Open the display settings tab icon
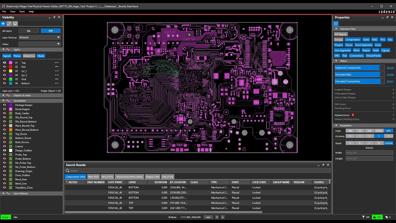Image resolution: width=396 pixels, height=223 pixels. [15, 24]
